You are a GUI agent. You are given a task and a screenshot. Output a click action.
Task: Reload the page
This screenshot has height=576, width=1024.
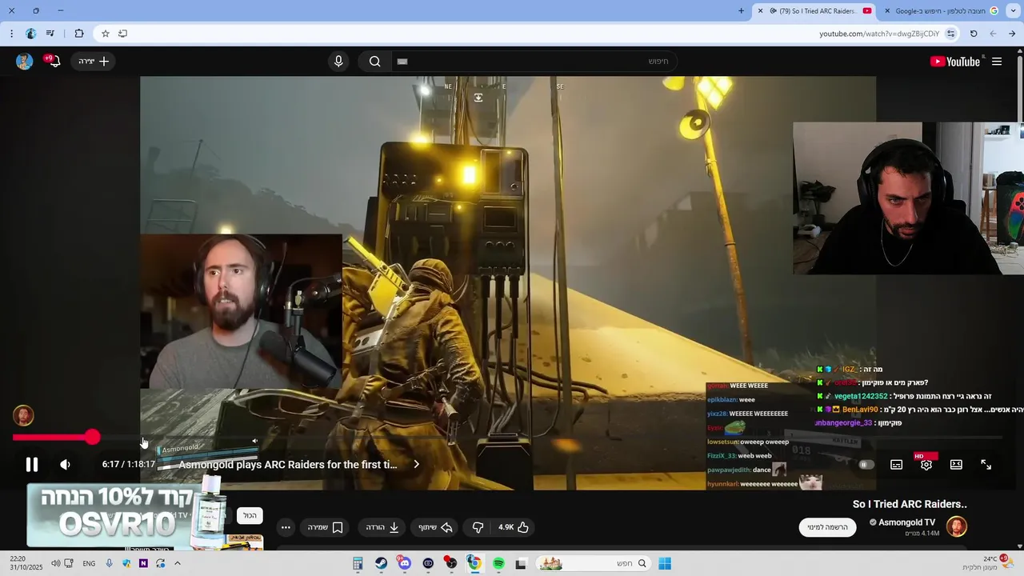[x=974, y=34]
